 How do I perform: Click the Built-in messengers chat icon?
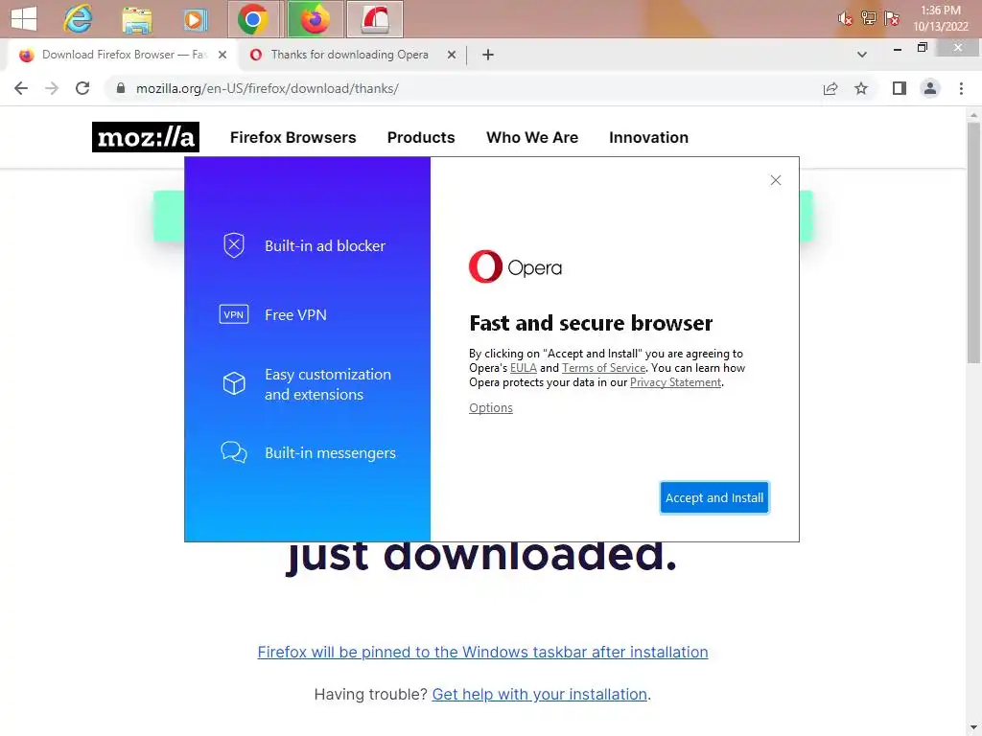pos(234,452)
